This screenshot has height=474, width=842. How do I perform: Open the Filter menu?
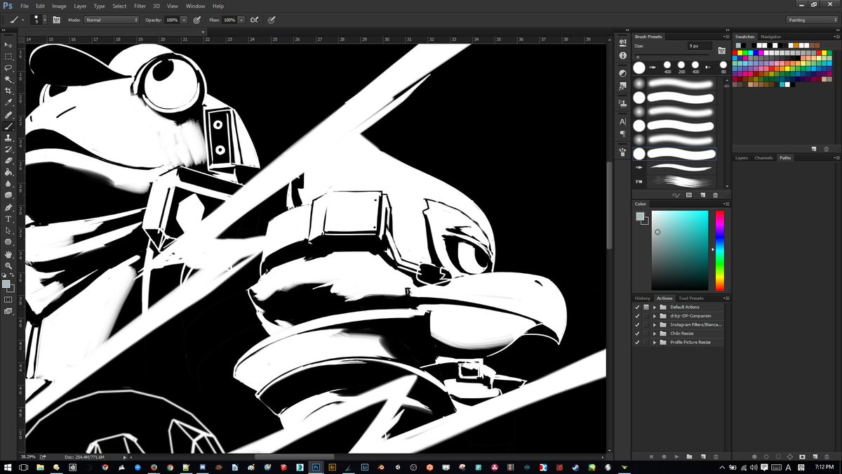click(x=140, y=6)
